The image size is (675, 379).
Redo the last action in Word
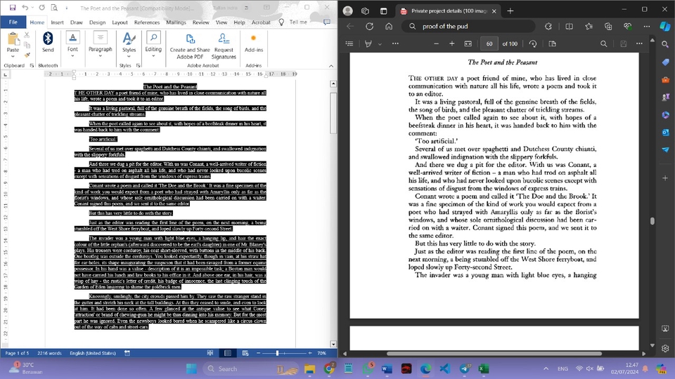41,7
